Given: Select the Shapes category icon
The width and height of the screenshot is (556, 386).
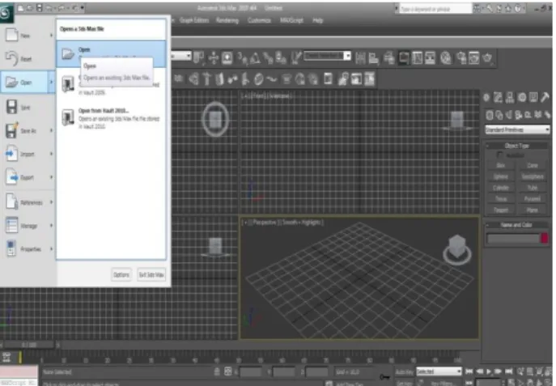Looking at the screenshot, I should pos(499,115).
